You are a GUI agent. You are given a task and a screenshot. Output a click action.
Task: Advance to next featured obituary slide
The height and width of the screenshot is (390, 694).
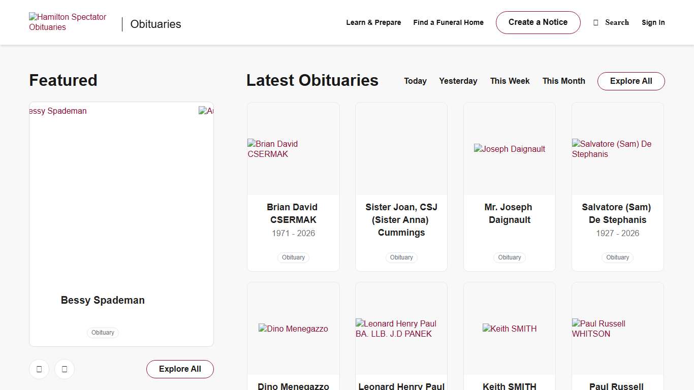click(x=65, y=369)
